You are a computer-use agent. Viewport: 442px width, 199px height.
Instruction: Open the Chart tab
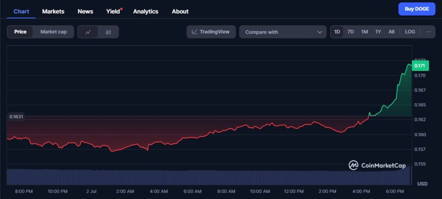coord(21,12)
